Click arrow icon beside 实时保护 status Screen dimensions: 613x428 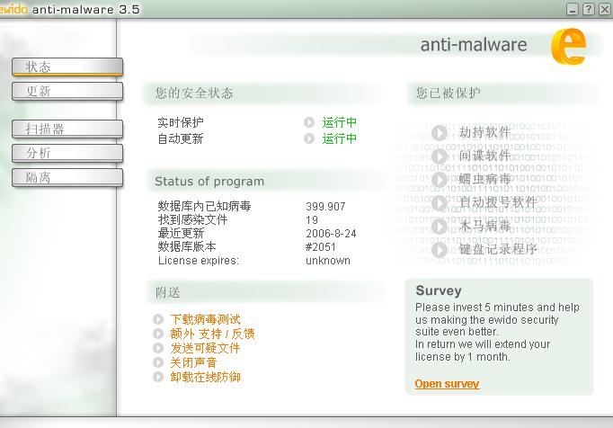pyautogui.click(x=309, y=122)
